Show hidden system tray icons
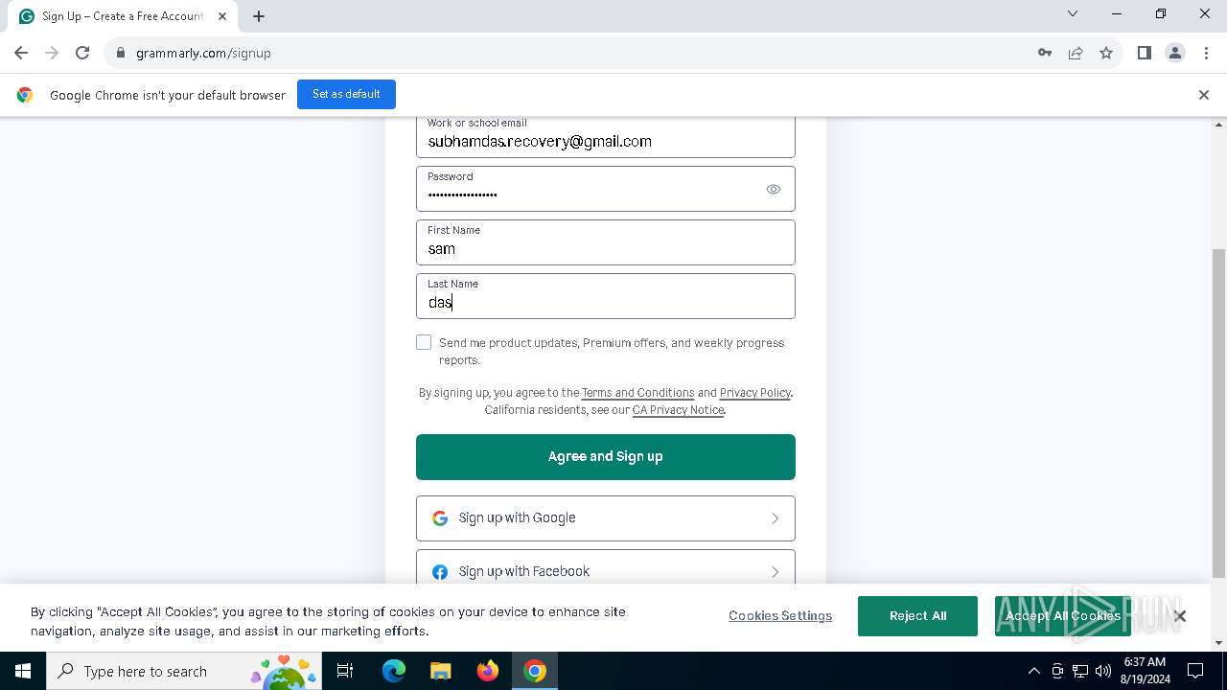This screenshot has width=1227, height=690. coord(1033,671)
